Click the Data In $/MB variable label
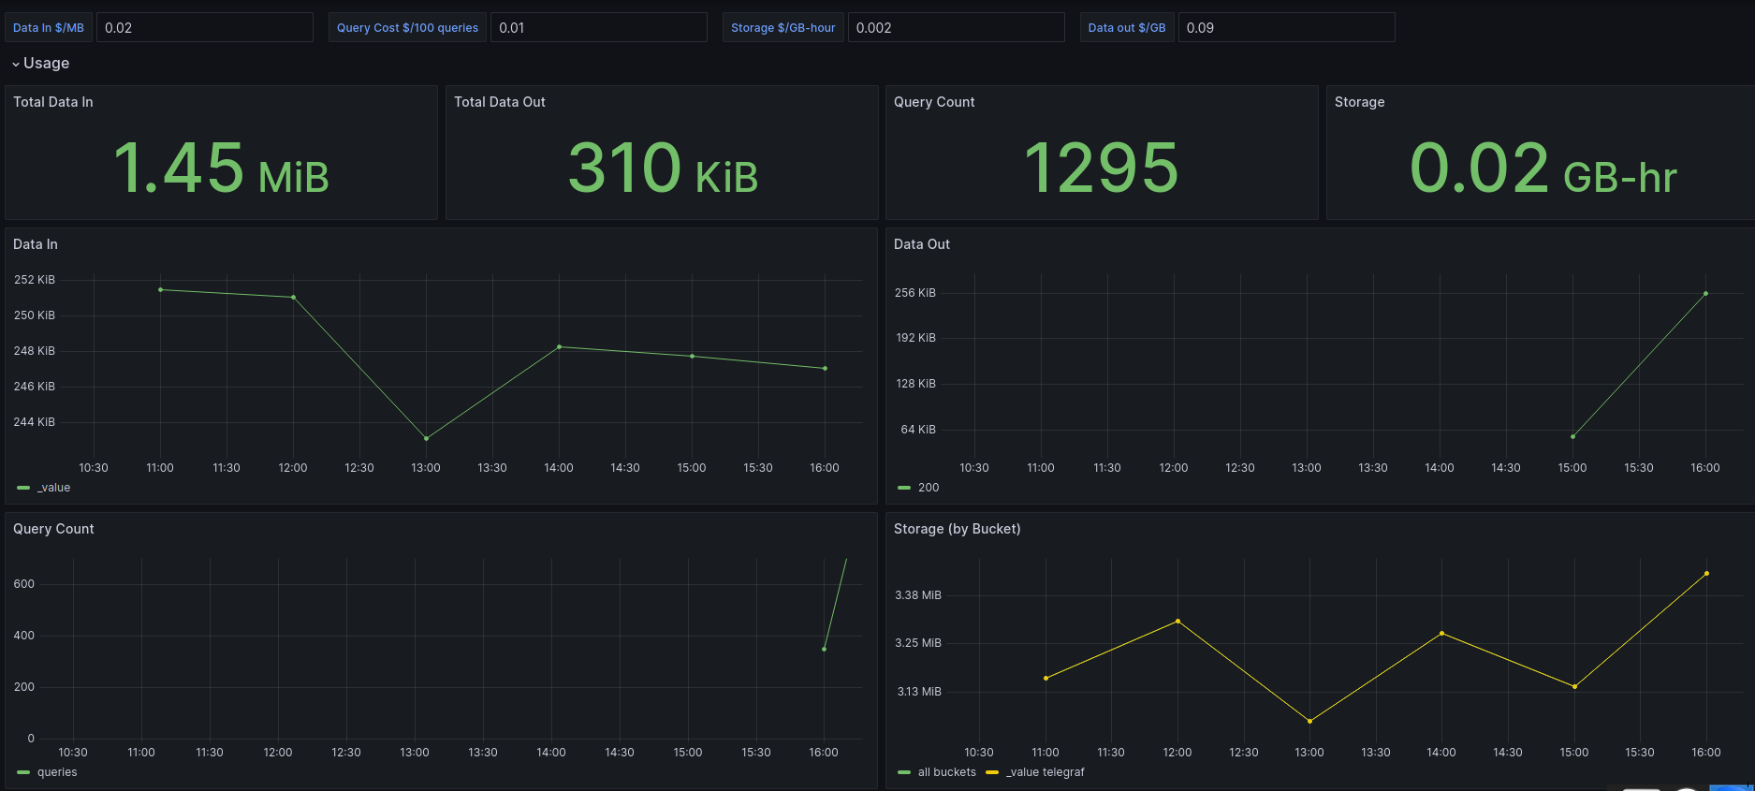This screenshot has height=791, width=1755. (49, 27)
